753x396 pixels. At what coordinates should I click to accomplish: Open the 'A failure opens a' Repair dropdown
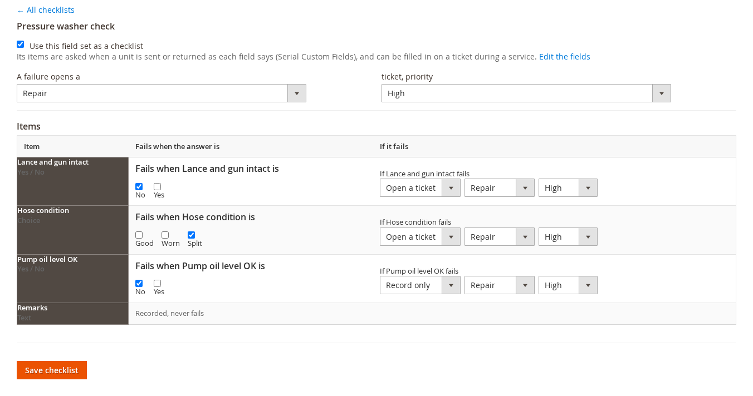coord(162,93)
